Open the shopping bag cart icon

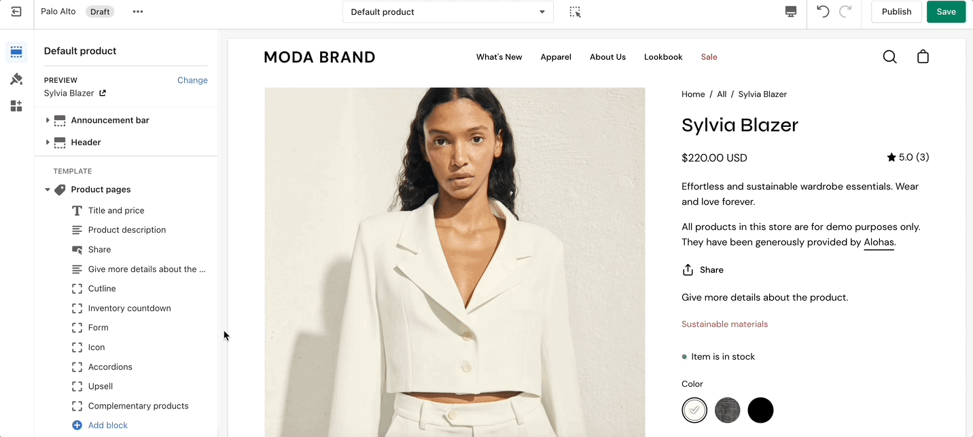[923, 57]
